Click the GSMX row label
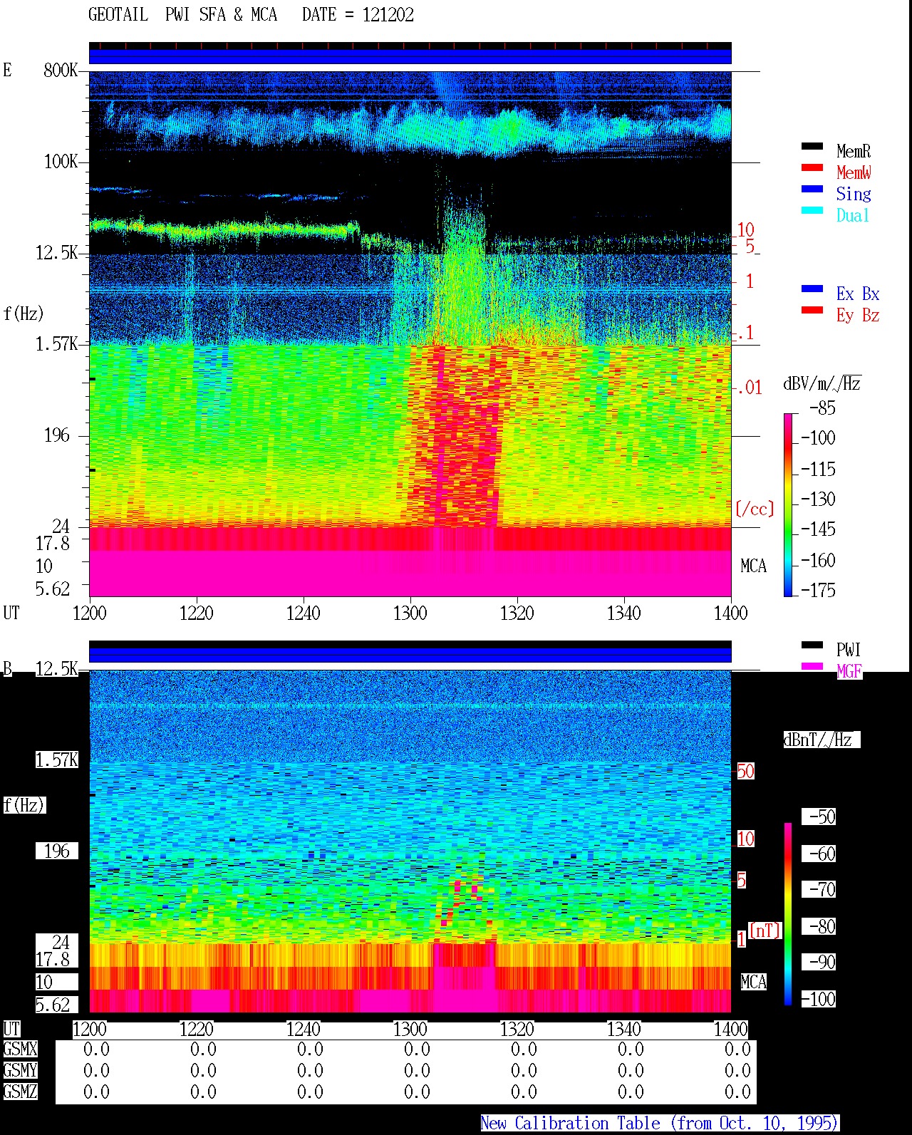Screen dimensions: 912x1135 [20, 1049]
